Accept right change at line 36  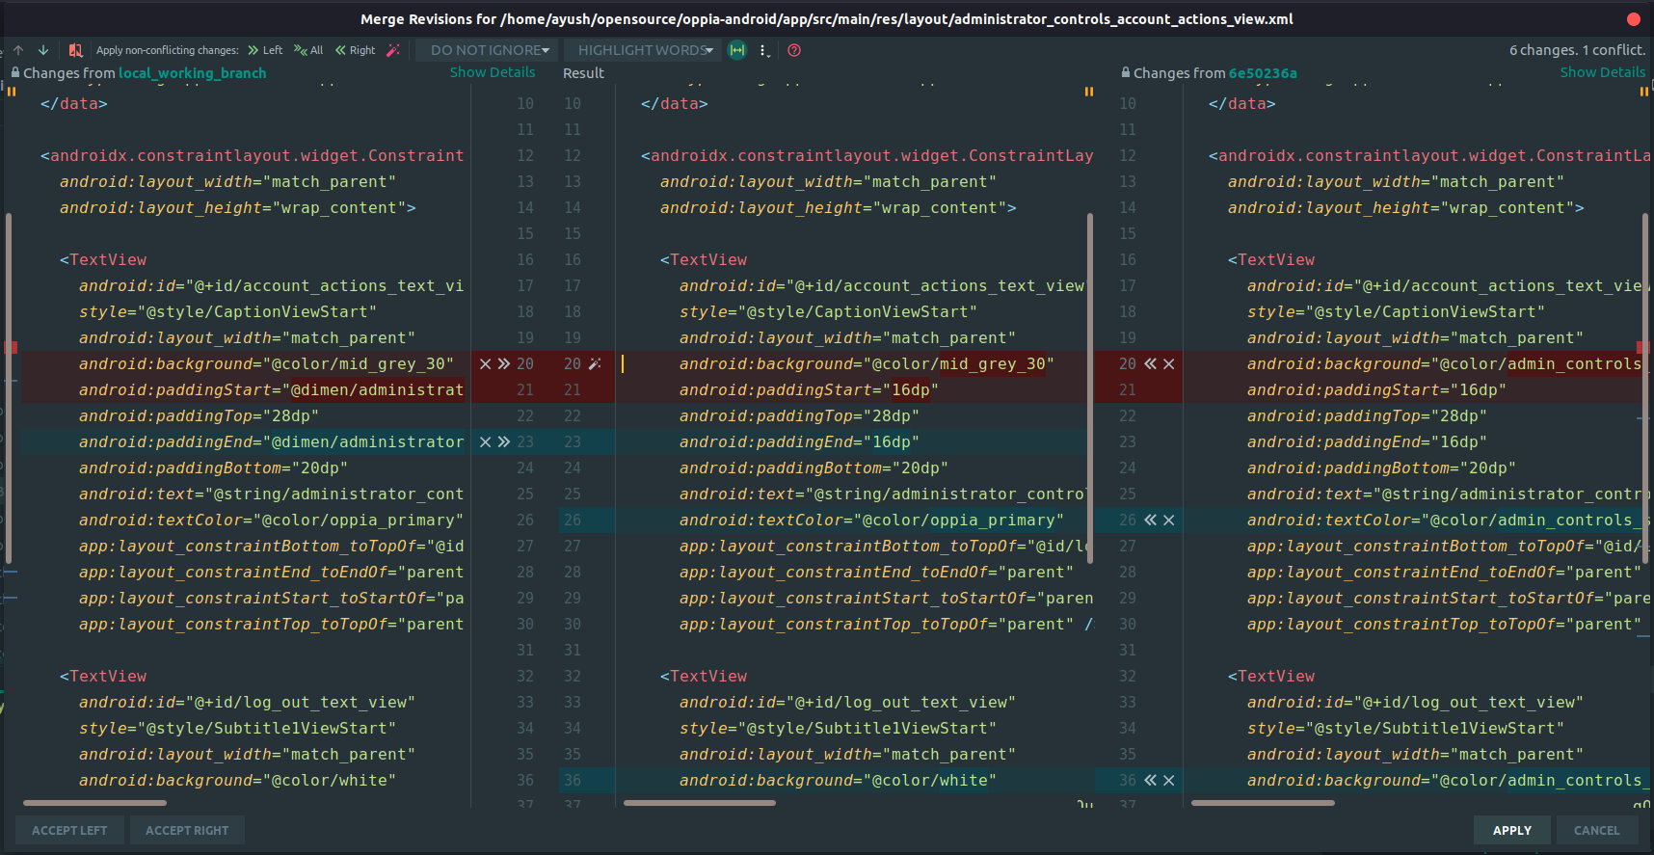pyautogui.click(x=1150, y=780)
